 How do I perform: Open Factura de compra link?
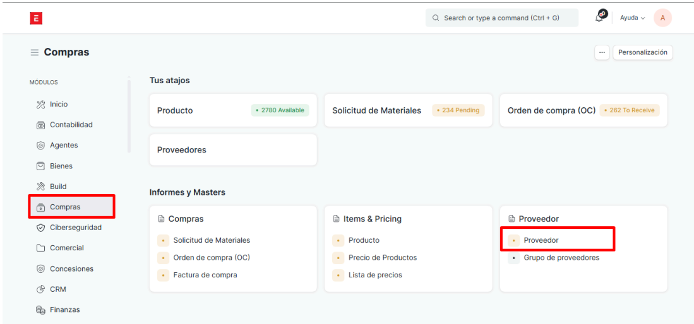click(x=205, y=275)
